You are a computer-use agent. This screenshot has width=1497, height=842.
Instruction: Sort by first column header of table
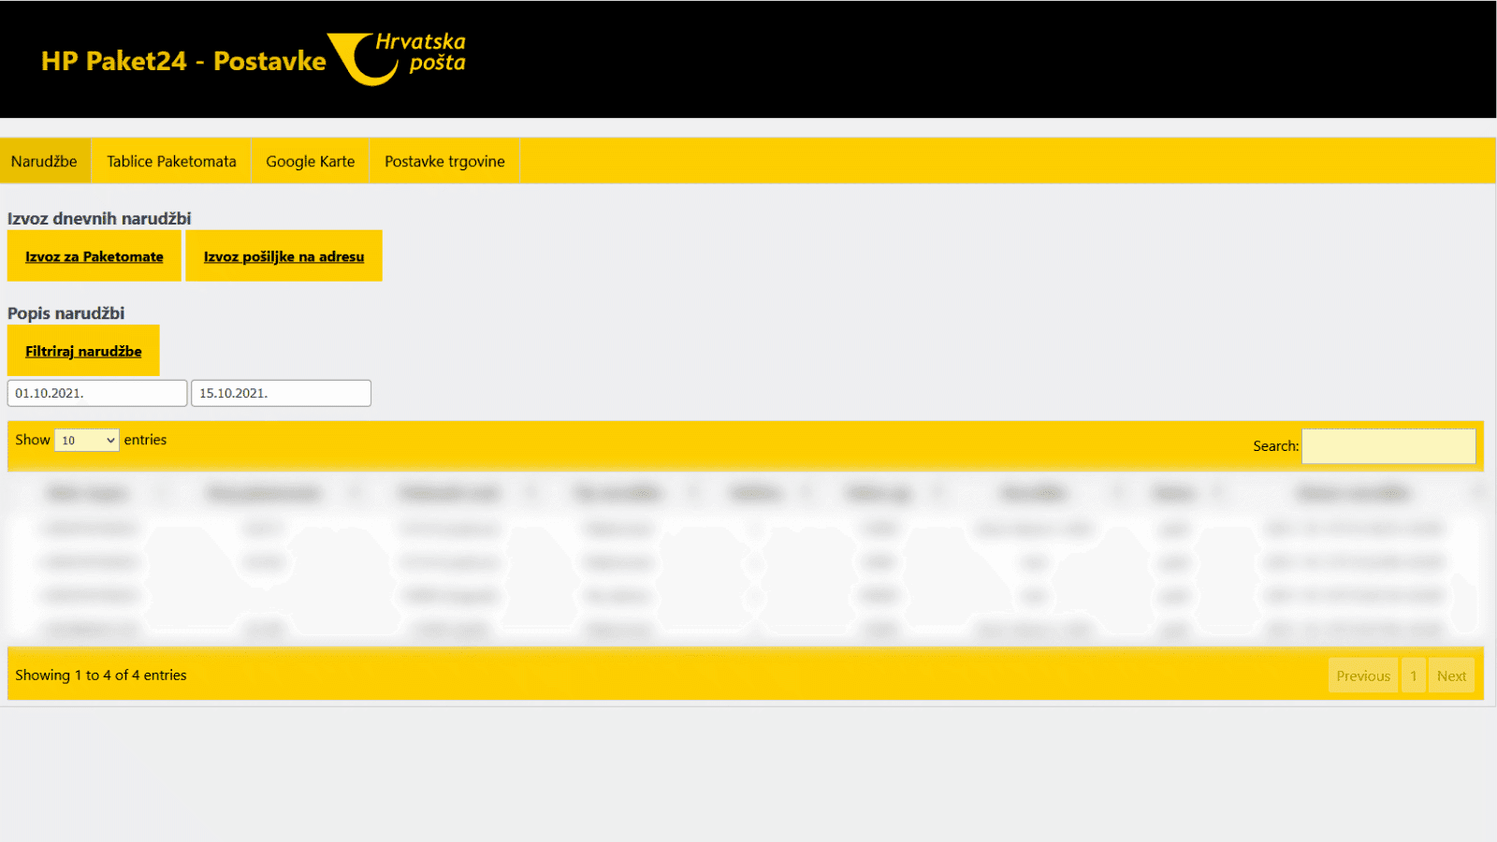coord(88,493)
